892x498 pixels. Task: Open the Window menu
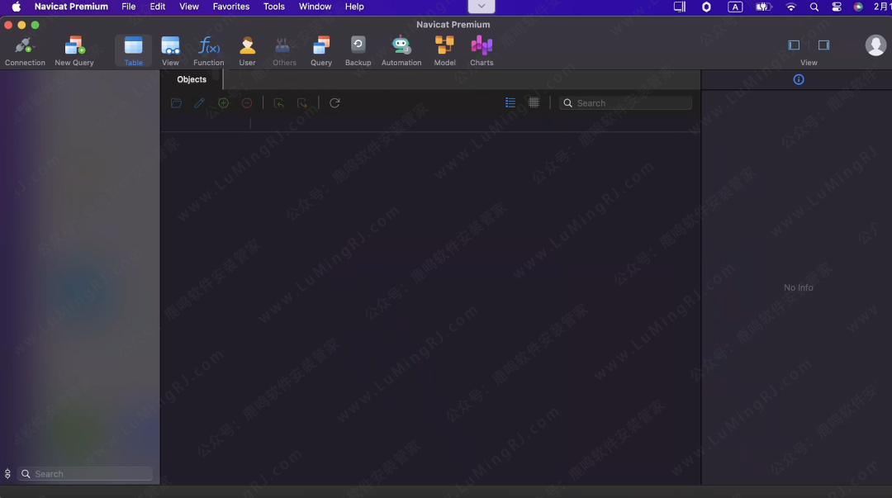click(x=316, y=7)
